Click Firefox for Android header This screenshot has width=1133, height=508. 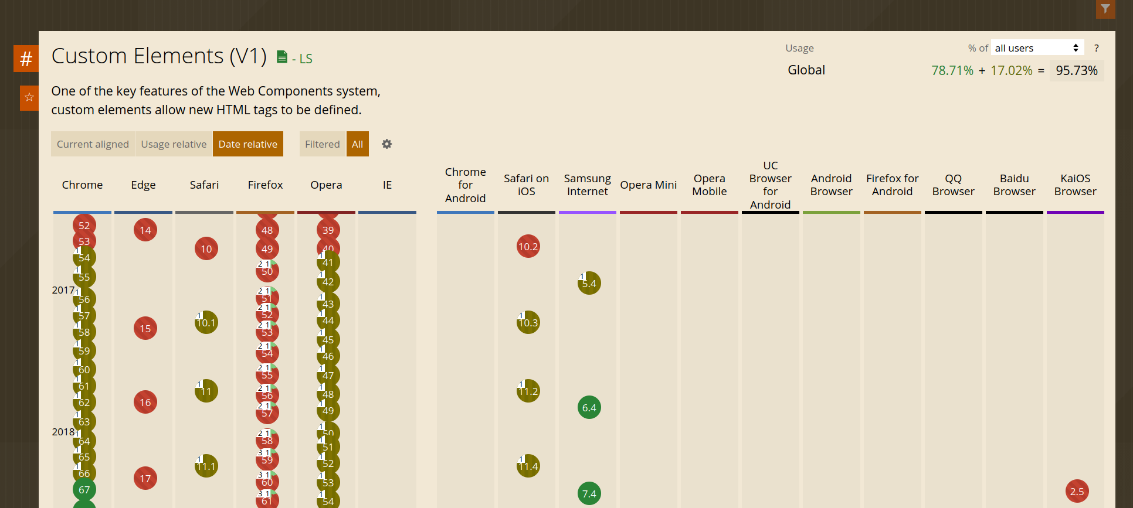(893, 185)
